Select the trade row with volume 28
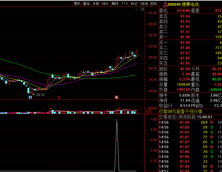Image resolution: width=222 pixels, height=172 pixels. point(190,128)
